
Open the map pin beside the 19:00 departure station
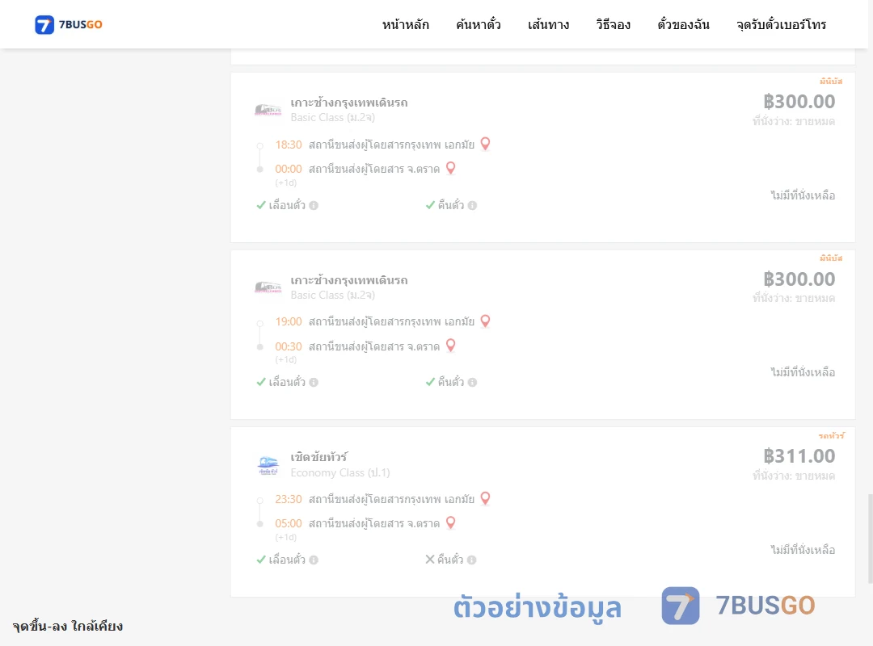pyautogui.click(x=486, y=321)
